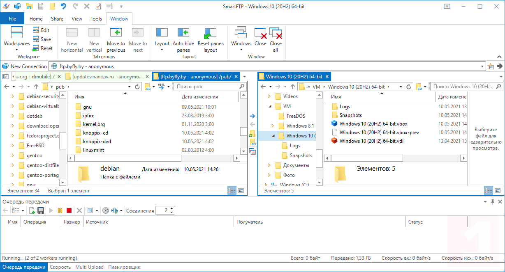Click the New Connection button
This screenshot has width=505, height=272.
tap(25, 66)
